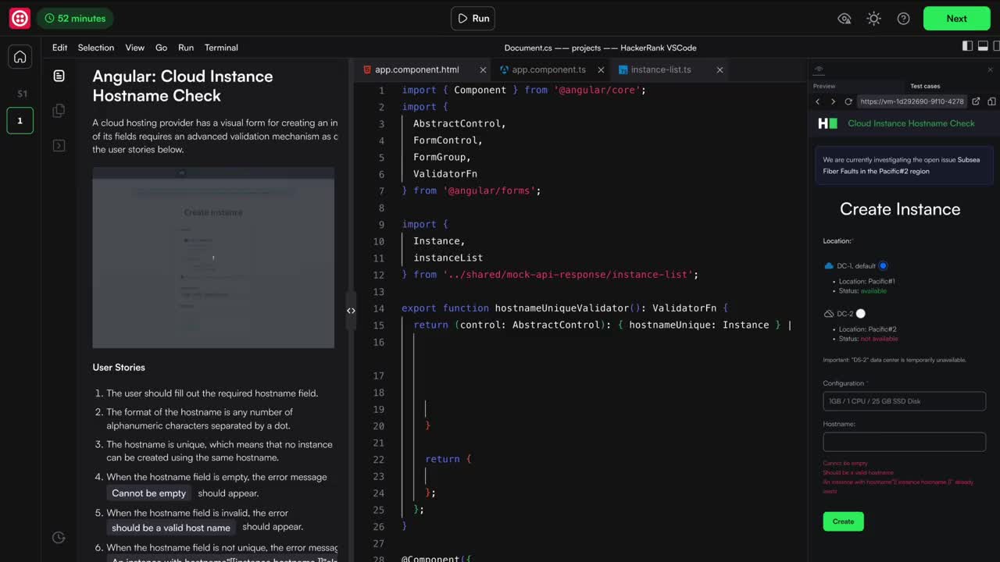Screen dimensions: 1000x562
Task: Toggle the theme using the sun icon
Action: [x=873, y=18]
